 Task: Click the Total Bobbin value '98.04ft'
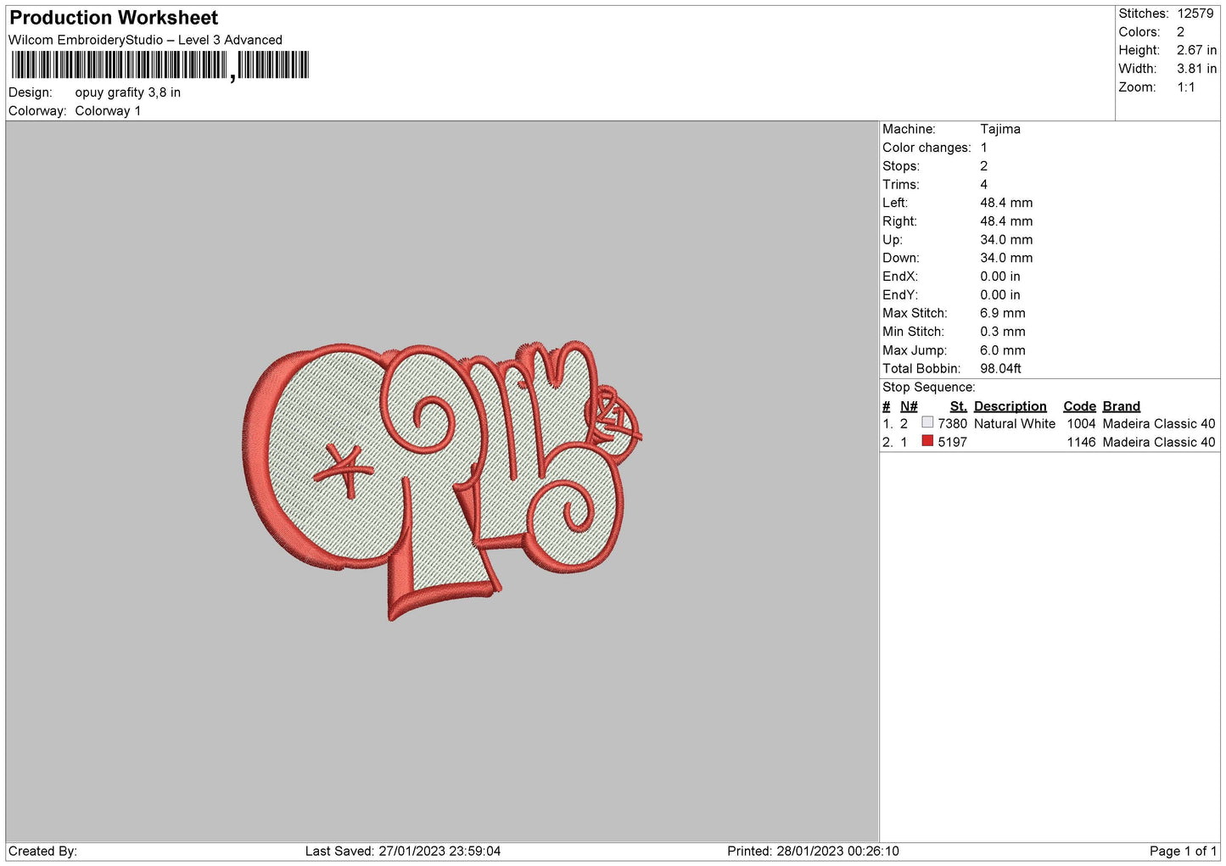tap(1000, 369)
